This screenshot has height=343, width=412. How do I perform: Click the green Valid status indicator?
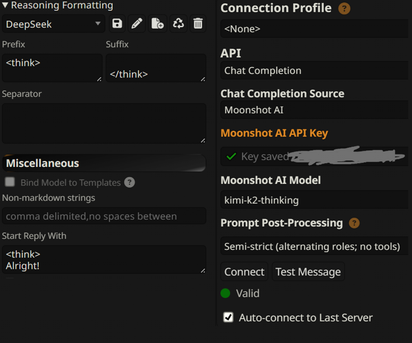[225, 293]
